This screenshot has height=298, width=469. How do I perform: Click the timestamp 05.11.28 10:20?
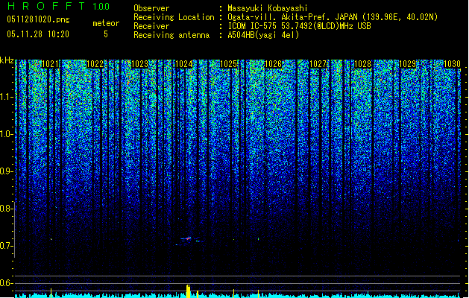(x=38, y=34)
